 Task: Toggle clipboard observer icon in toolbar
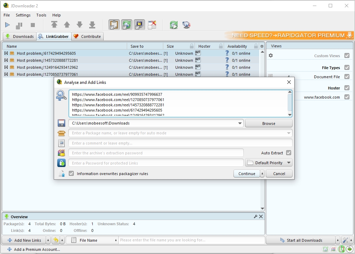[114, 25]
